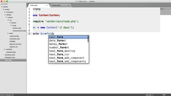
Task: Click line number 3 in gutter
Action: coord(29,15)
